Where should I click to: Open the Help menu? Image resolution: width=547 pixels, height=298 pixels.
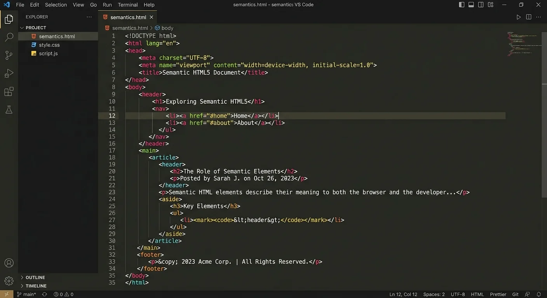point(149,5)
